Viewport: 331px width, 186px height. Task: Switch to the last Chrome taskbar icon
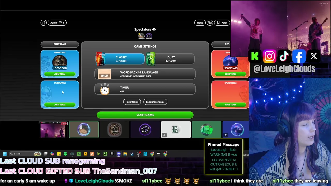coord(165,154)
